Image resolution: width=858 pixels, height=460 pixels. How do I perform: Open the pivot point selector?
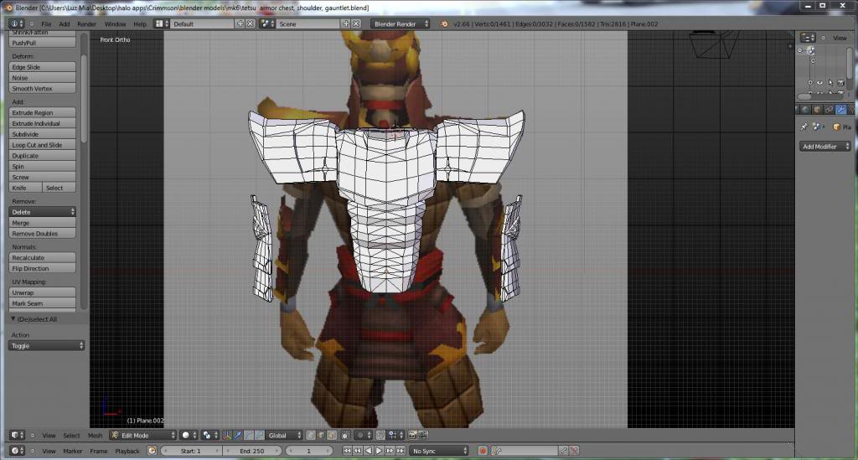pos(209,436)
